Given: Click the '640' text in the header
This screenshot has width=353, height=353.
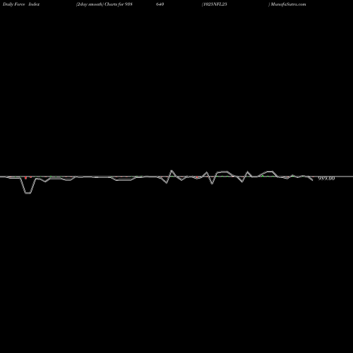Looking at the screenshot, I should 160,4.
